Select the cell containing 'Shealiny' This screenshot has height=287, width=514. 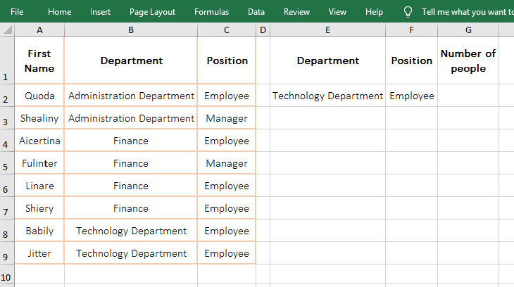pyautogui.click(x=39, y=118)
